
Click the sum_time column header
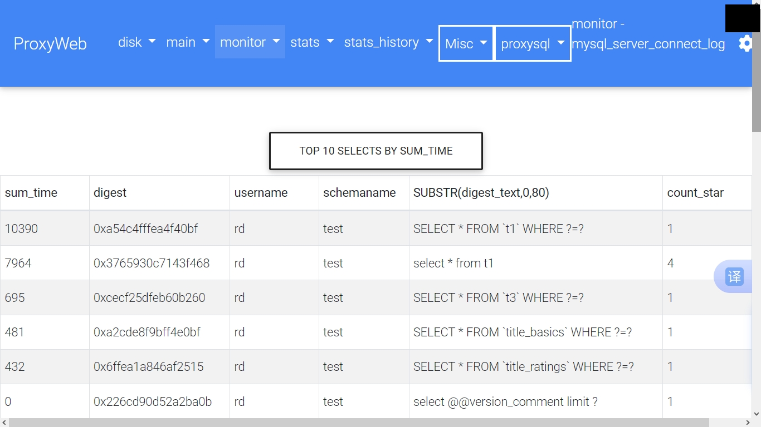[31, 193]
